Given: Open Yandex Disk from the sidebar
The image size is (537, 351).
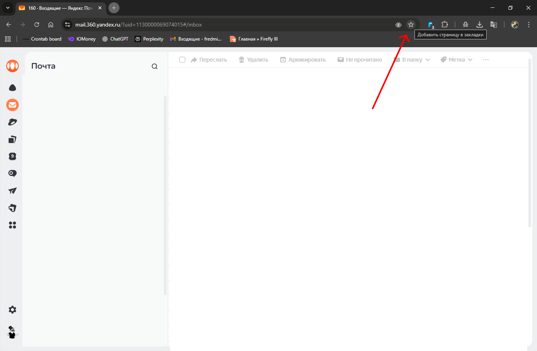Looking at the screenshot, I should click(x=12, y=88).
